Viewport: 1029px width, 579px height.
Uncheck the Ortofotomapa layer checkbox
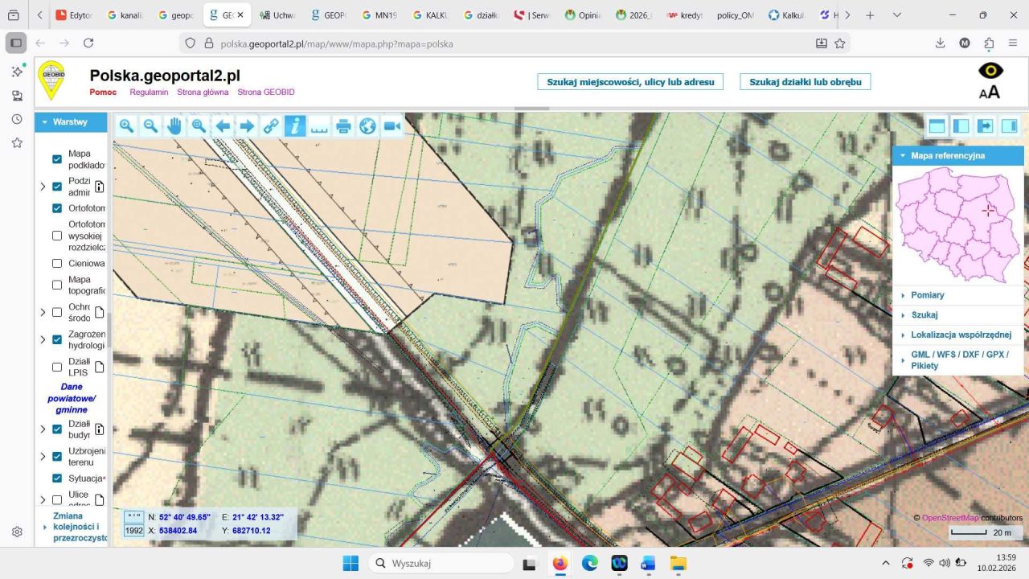pos(57,208)
